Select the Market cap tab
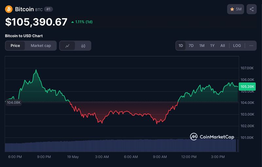262x167 pixels. coord(41,46)
